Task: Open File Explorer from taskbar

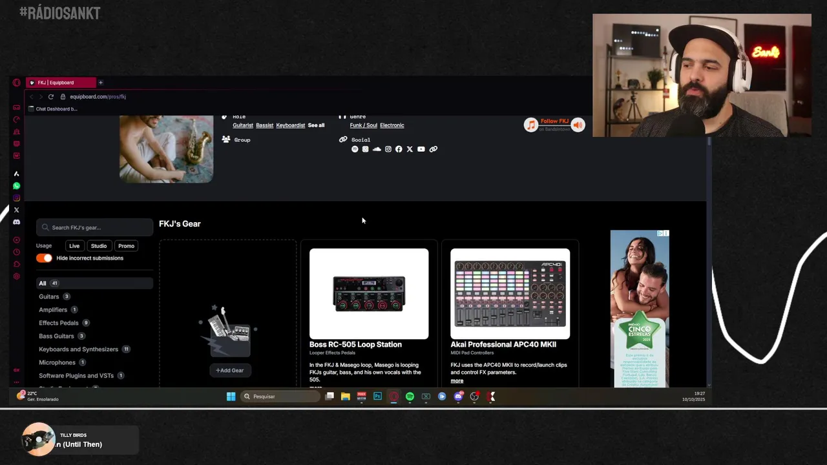Action: coord(346,397)
